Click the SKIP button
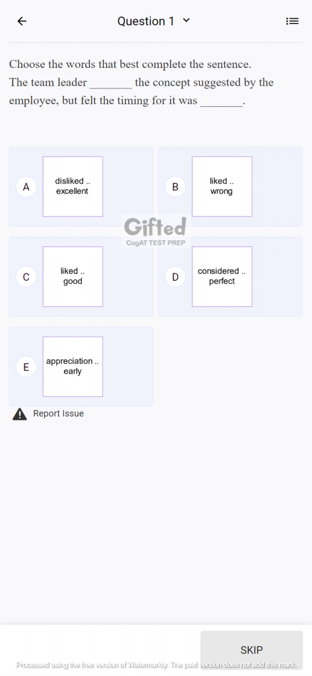The height and width of the screenshot is (676, 312). pos(252,650)
